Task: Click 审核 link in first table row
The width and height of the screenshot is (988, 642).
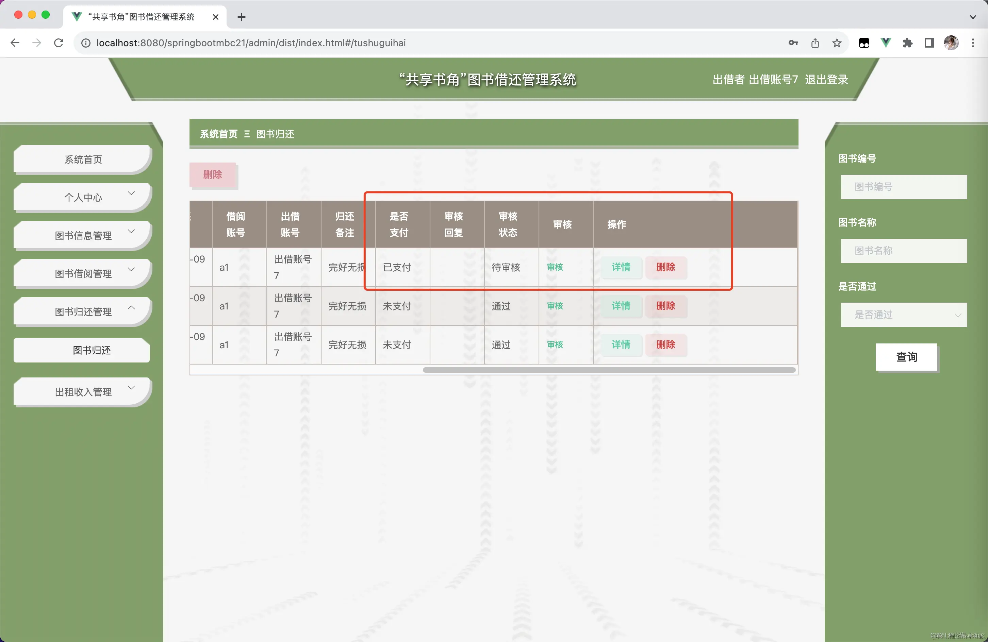Action: (555, 267)
